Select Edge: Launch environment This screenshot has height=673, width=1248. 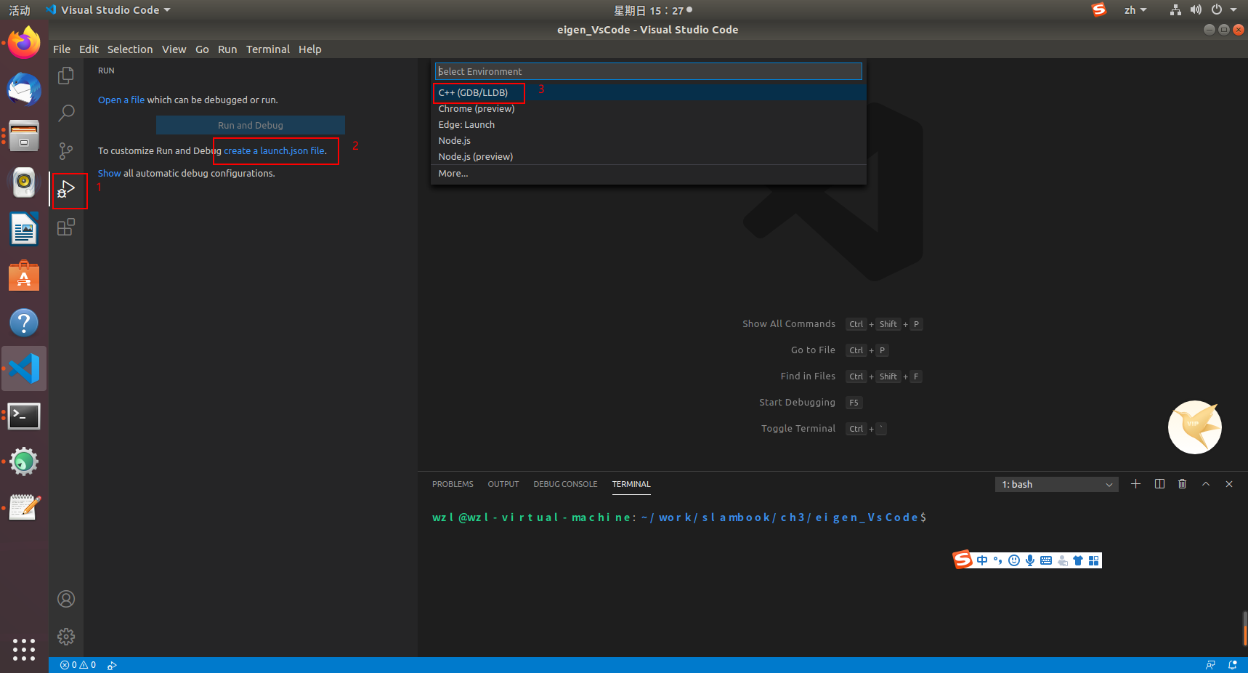pyautogui.click(x=649, y=124)
